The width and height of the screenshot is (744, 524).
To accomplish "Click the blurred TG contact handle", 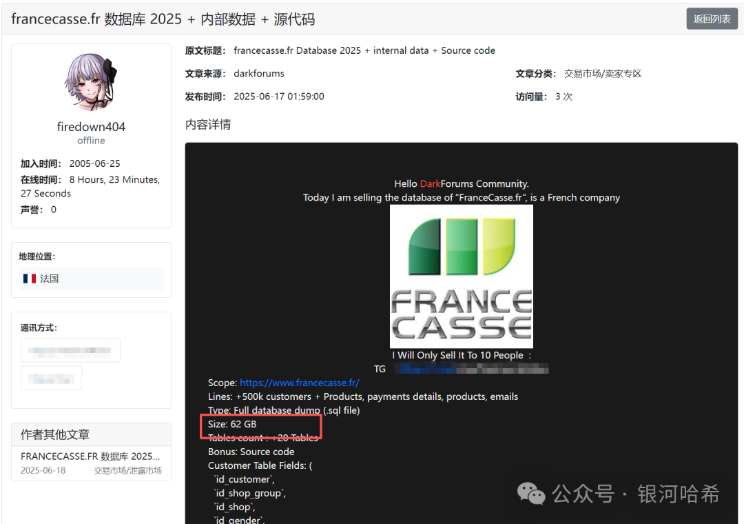I will tap(472, 369).
